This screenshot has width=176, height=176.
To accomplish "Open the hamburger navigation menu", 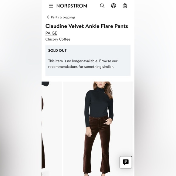I will click(x=51, y=6).
